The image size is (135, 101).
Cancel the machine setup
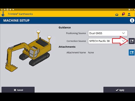coord(18,90)
